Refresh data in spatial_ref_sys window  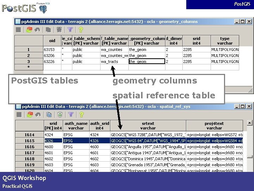pos(30,115)
